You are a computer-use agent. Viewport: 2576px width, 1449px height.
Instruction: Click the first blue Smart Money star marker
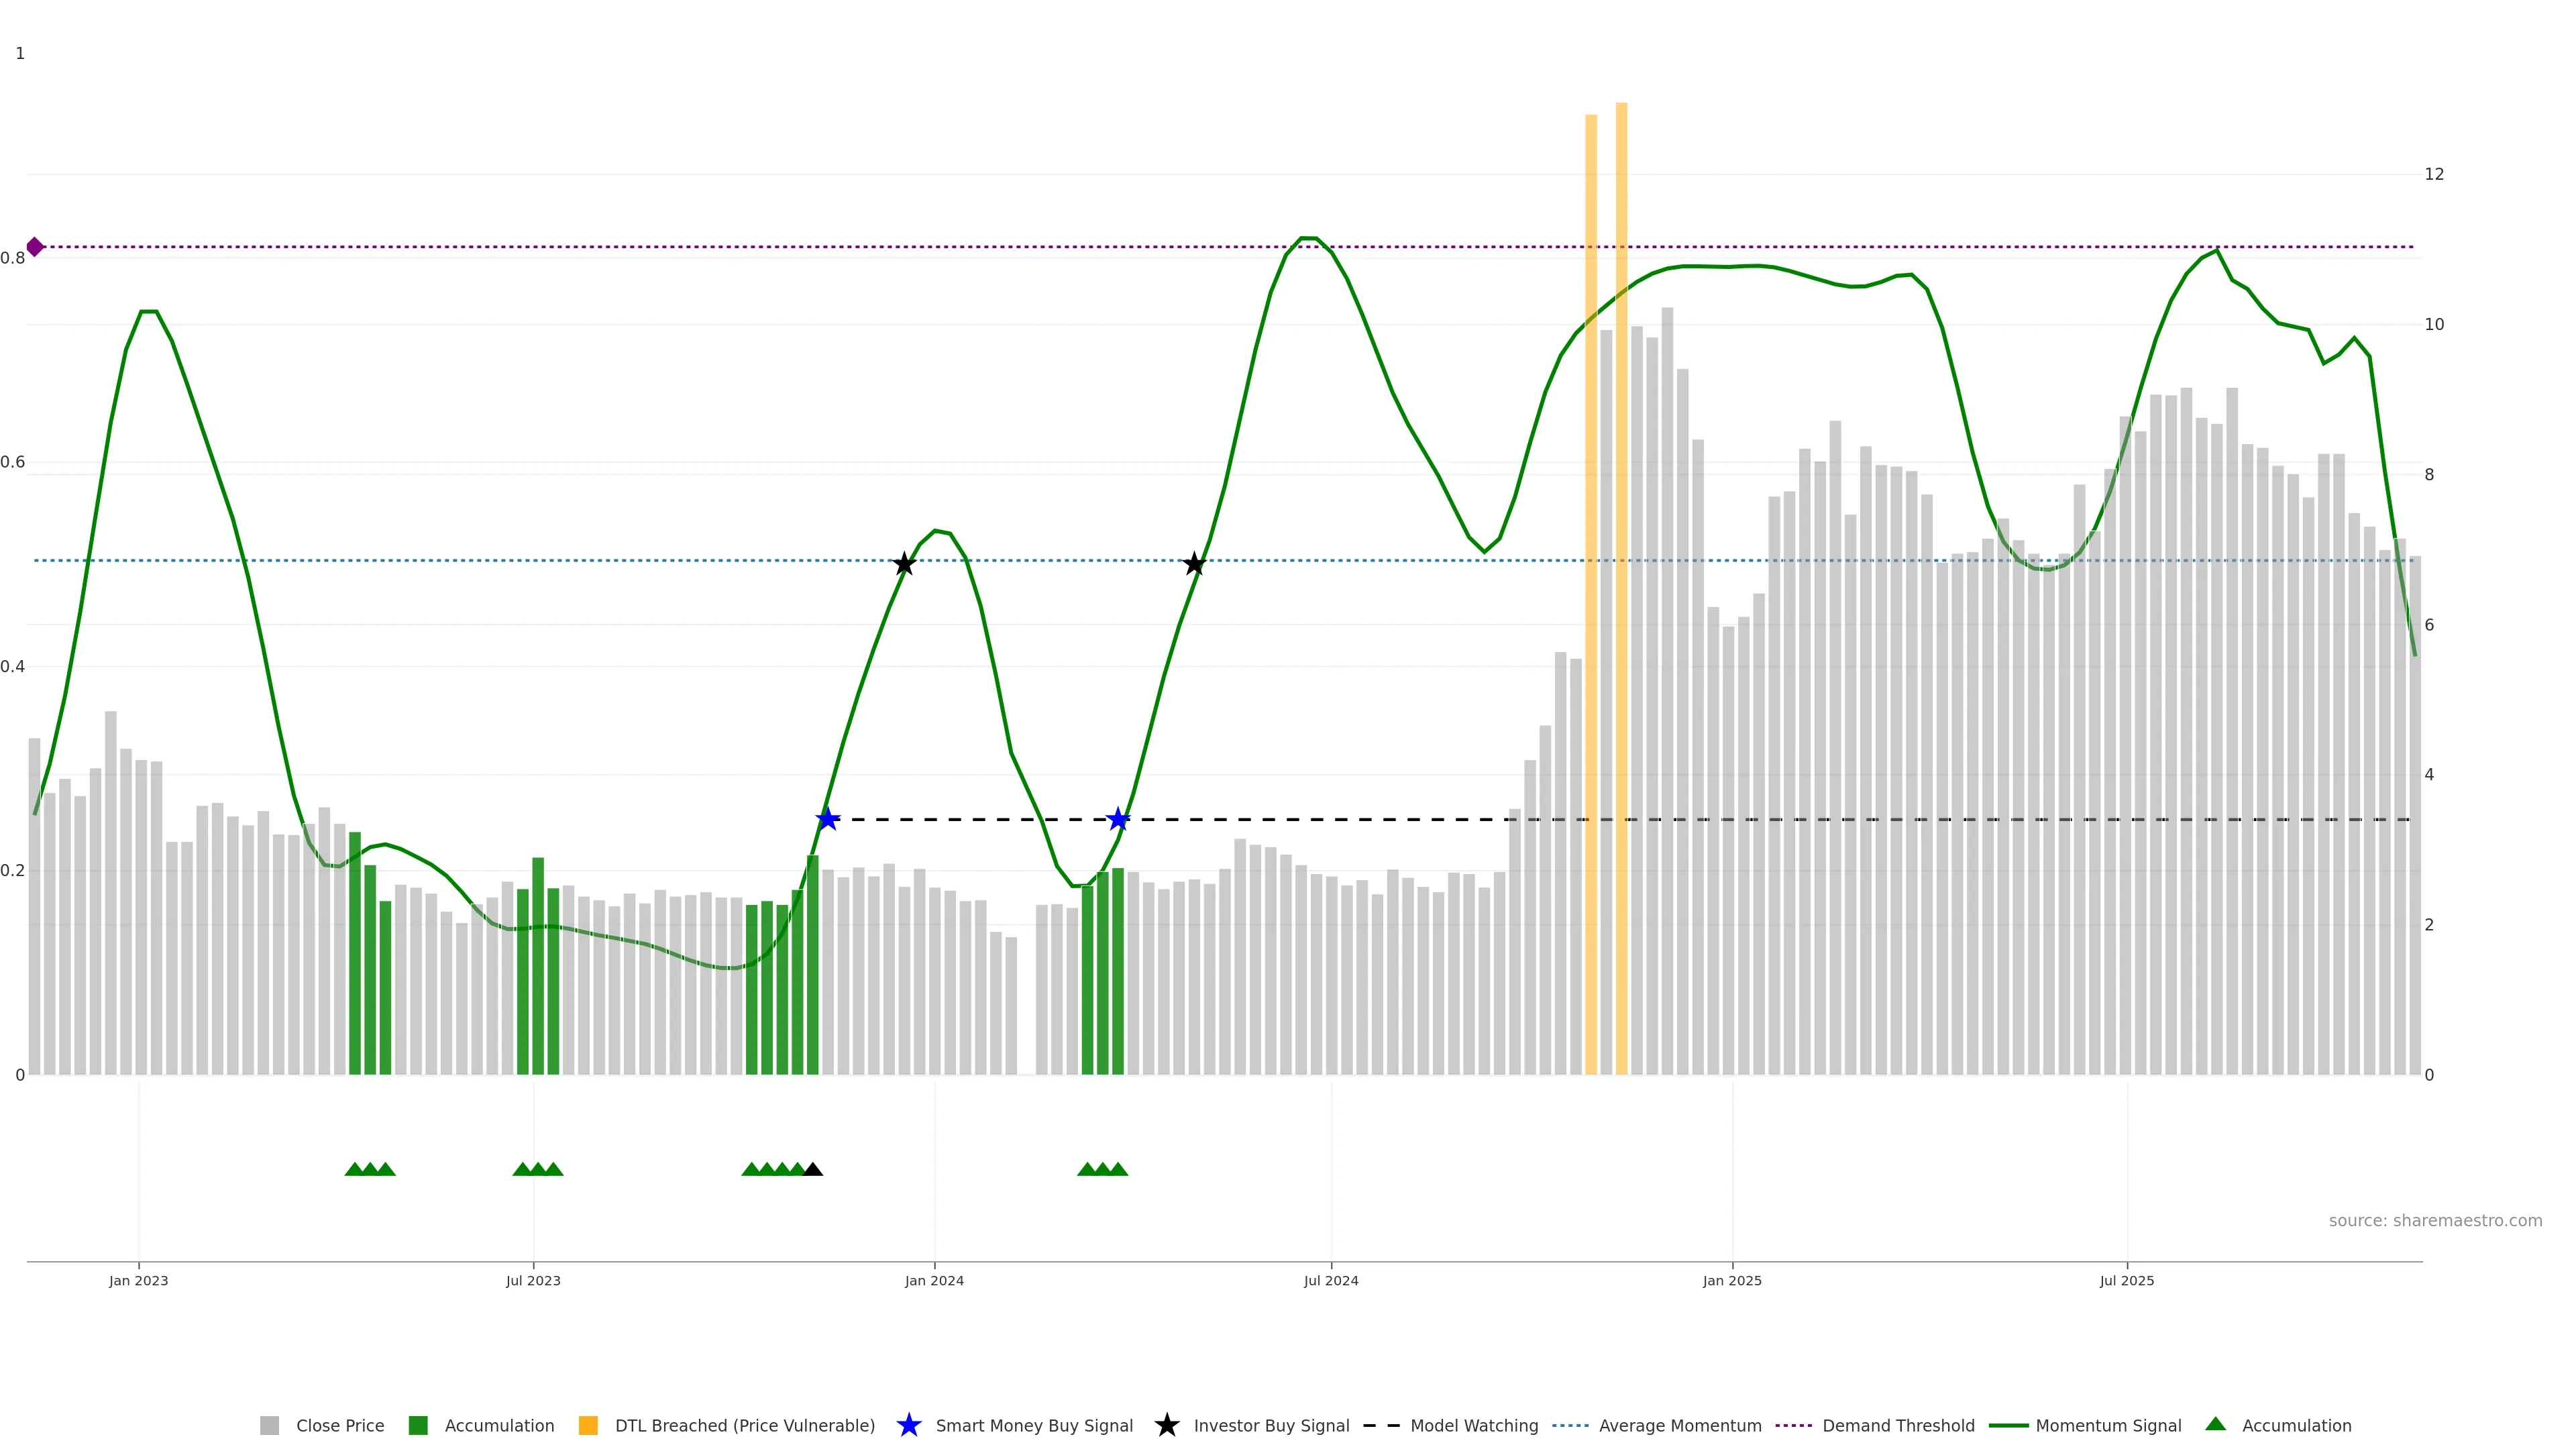827,819
